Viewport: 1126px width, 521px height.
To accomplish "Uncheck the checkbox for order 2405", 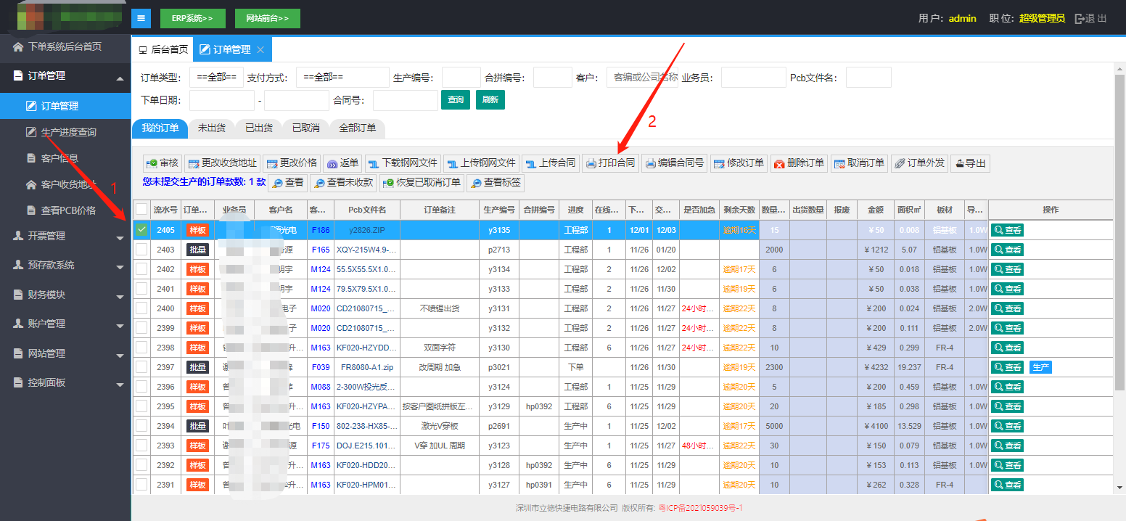I will pos(141,230).
